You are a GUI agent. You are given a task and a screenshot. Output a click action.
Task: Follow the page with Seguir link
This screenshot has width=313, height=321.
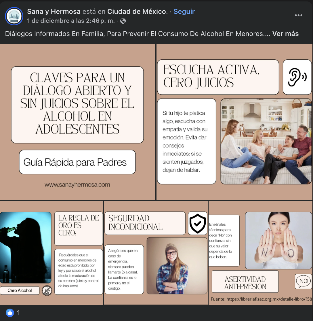coord(184,12)
